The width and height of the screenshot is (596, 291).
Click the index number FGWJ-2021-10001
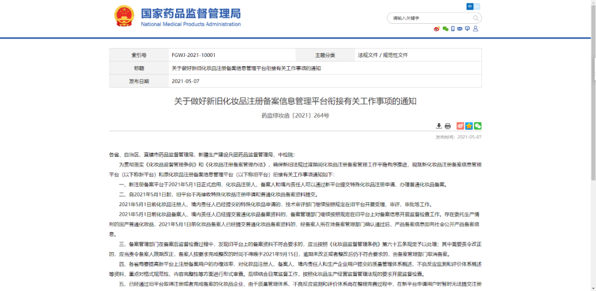point(194,55)
